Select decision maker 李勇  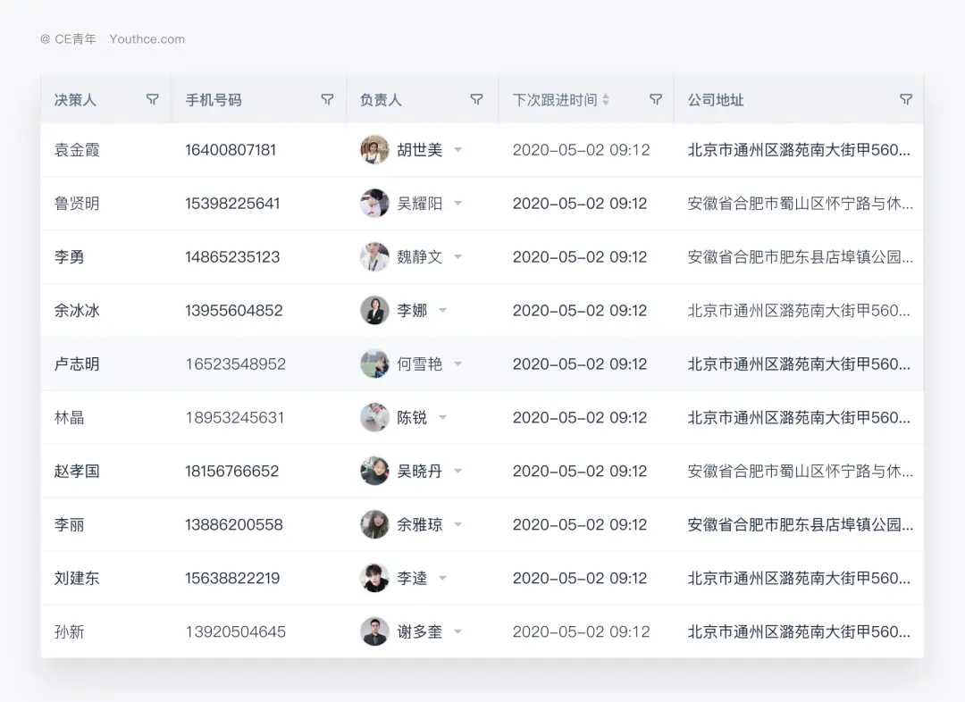click(69, 256)
